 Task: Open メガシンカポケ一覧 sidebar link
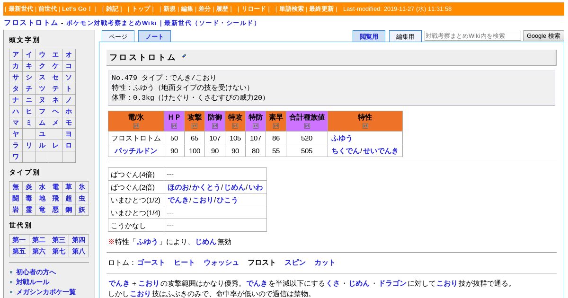point(46,292)
